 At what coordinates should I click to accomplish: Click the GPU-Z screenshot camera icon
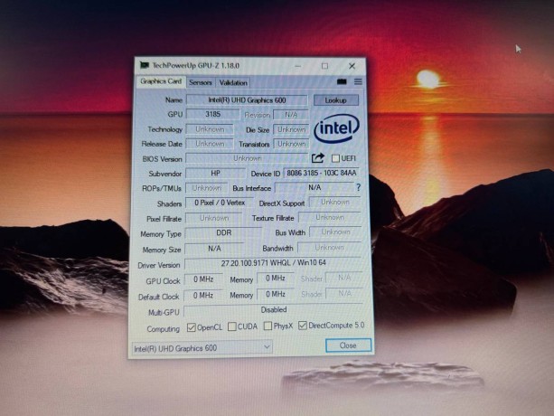click(x=342, y=81)
